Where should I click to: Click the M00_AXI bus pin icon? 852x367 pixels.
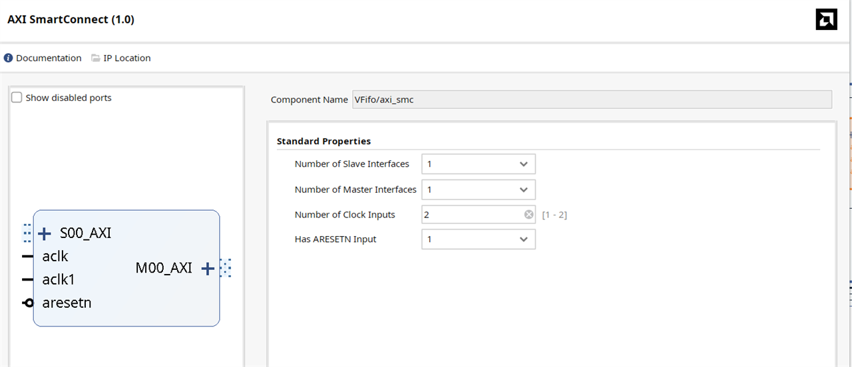point(226,269)
